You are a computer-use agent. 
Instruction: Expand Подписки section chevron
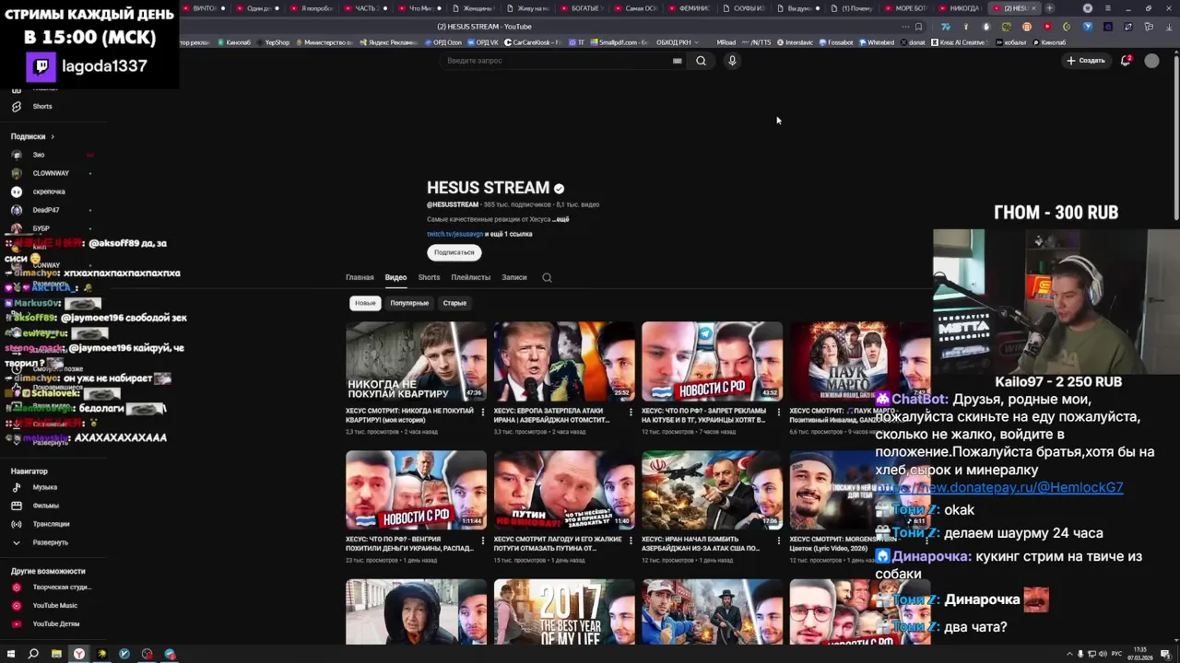pyautogui.click(x=53, y=136)
